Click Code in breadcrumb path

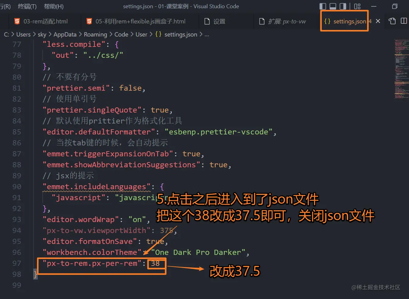point(121,34)
